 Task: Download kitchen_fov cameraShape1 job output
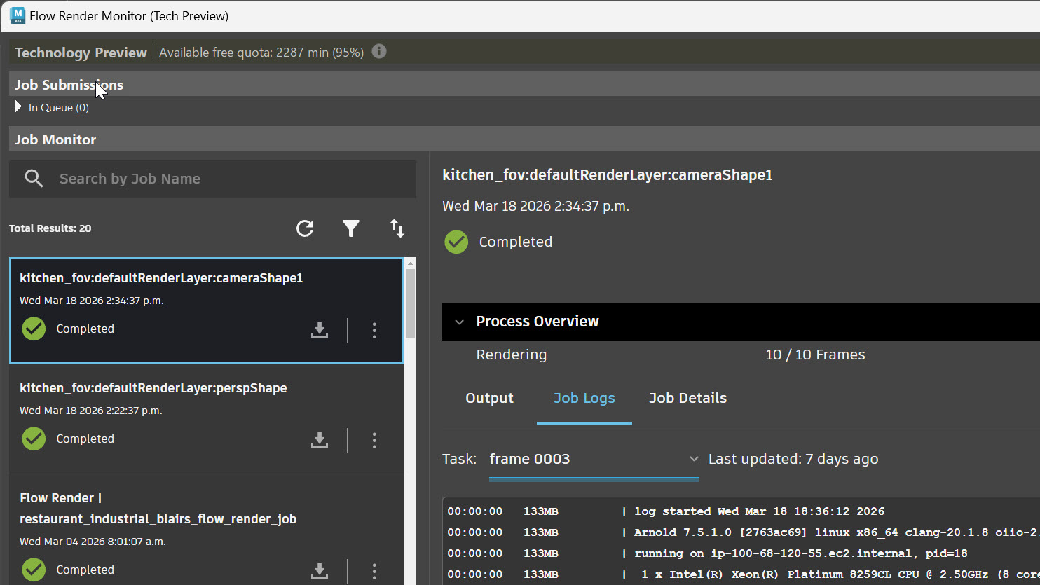[x=320, y=330]
